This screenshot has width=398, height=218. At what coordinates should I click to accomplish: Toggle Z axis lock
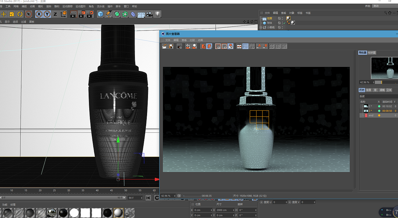tap(55, 14)
